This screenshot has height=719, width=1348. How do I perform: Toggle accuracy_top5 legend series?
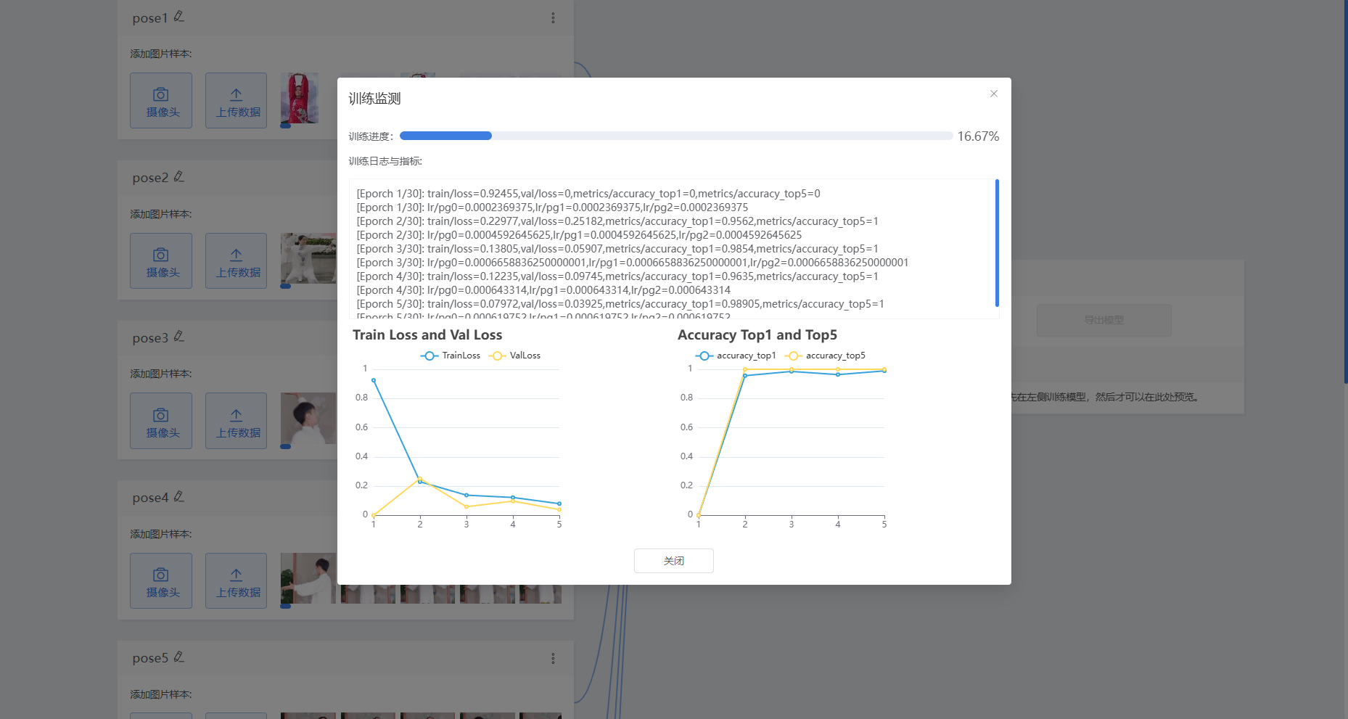[x=826, y=356]
